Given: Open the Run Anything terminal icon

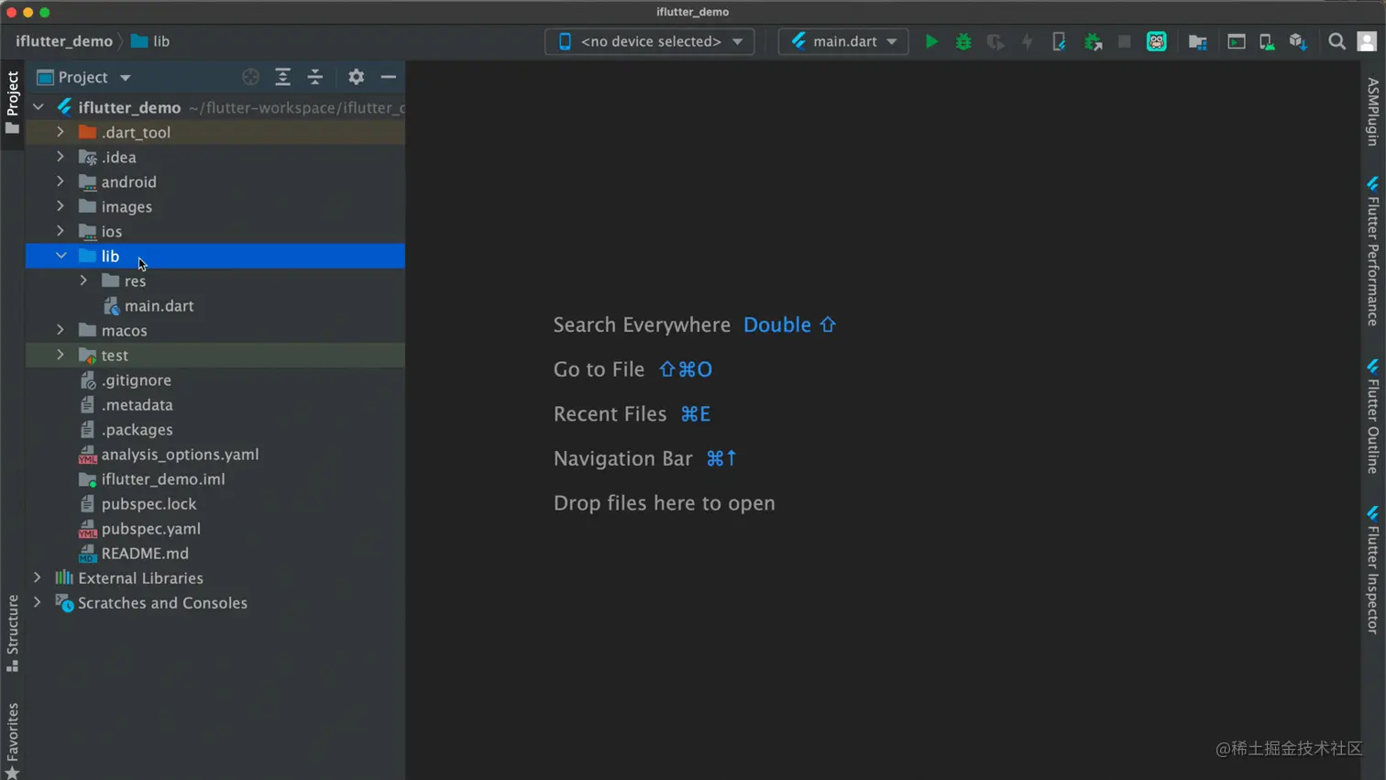Looking at the screenshot, I should pyautogui.click(x=1237, y=41).
